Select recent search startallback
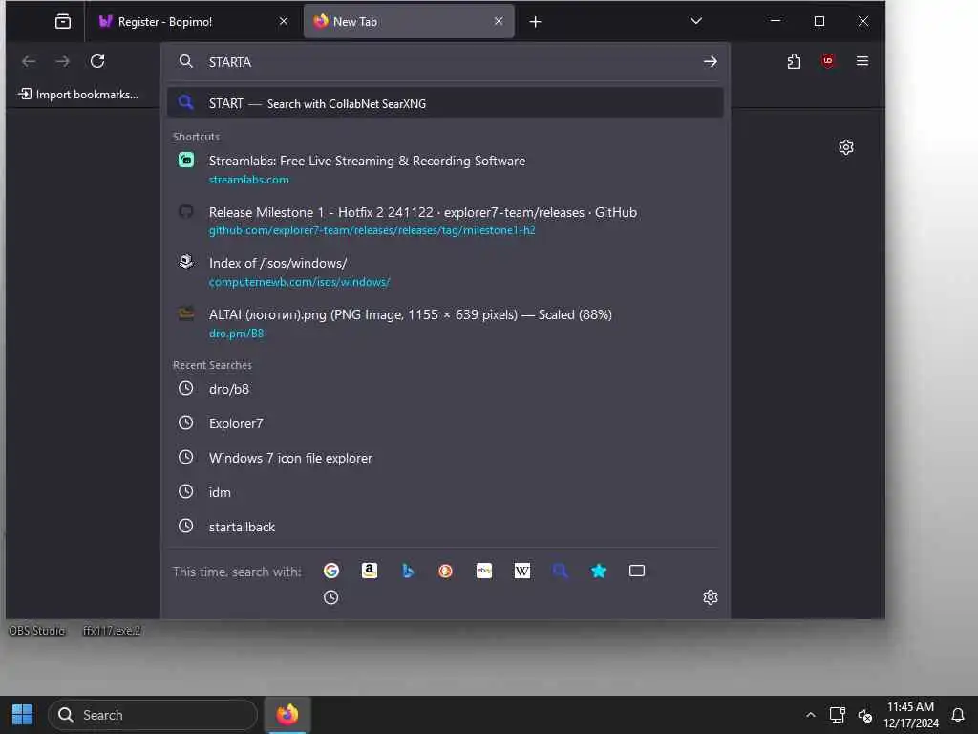This screenshot has height=734, width=978. [445, 527]
